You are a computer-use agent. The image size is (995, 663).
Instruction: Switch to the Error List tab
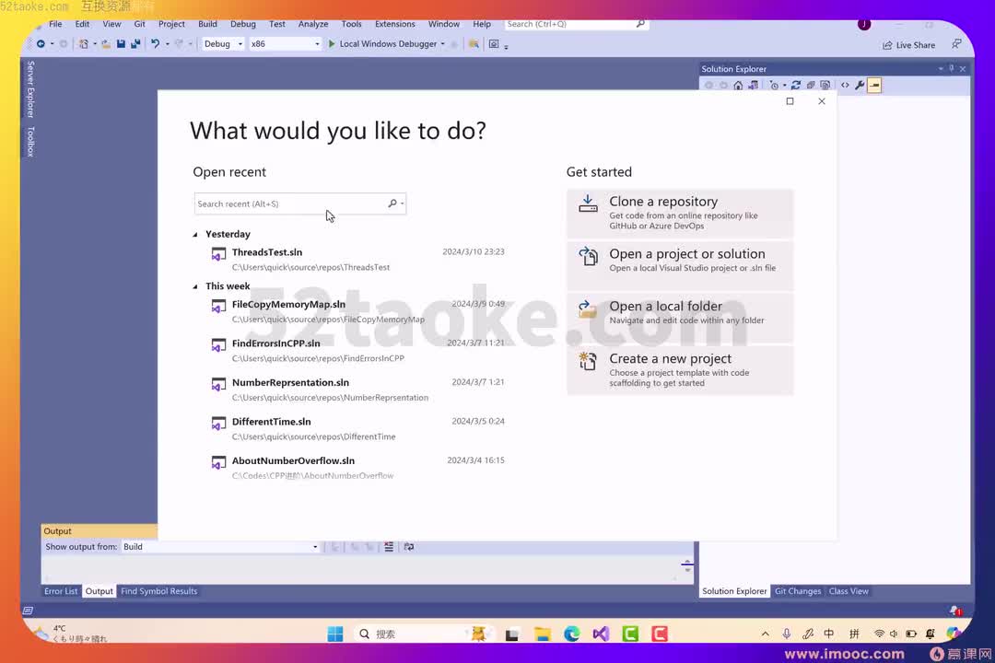tap(61, 590)
